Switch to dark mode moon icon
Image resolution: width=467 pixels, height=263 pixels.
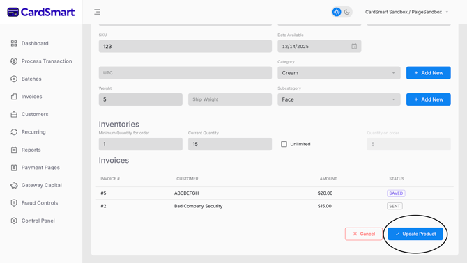click(x=347, y=12)
